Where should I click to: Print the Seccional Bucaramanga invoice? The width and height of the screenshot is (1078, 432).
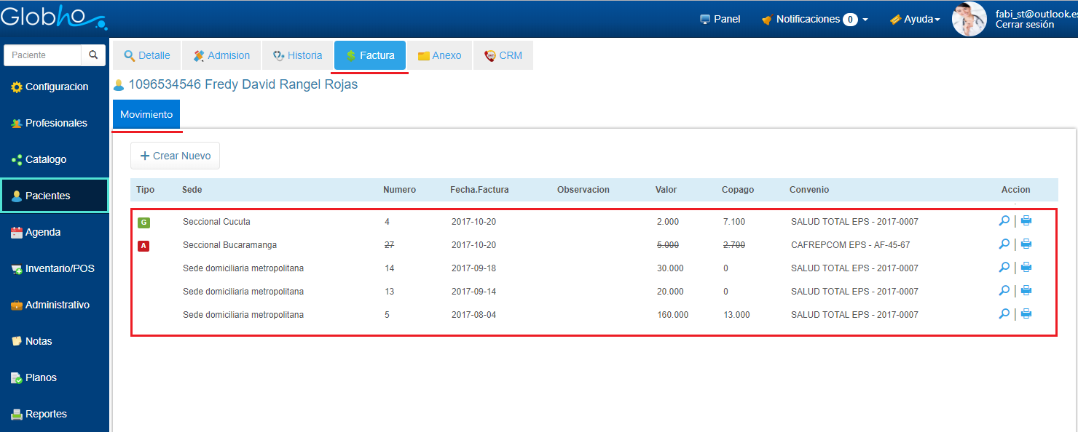1026,244
